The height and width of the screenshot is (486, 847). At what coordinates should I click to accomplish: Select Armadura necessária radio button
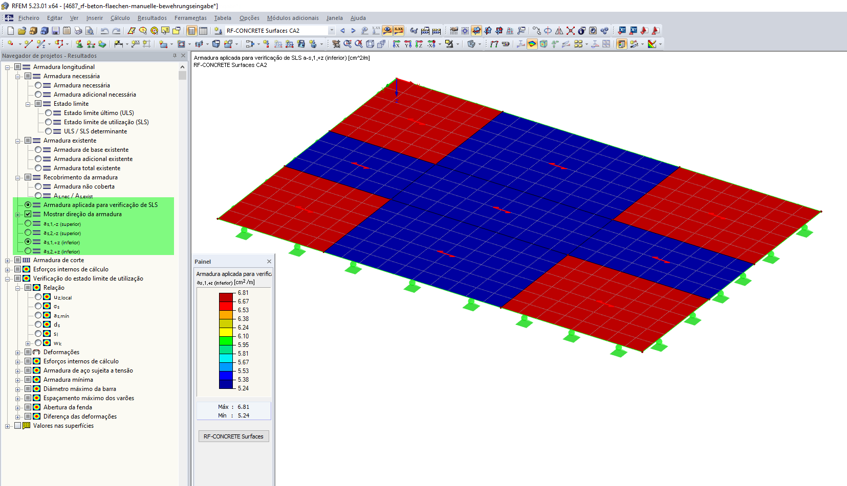(x=38, y=85)
